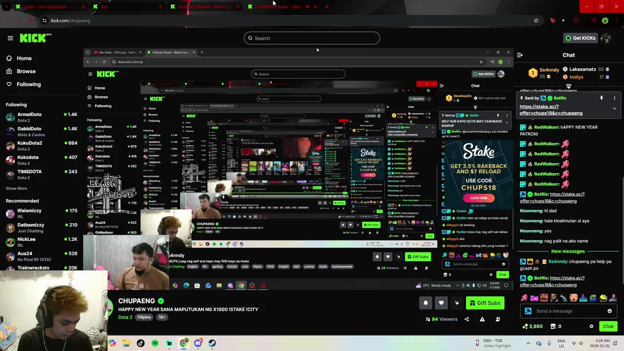The width and height of the screenshot is (624, 351).
Task: Open the hamburger sidebar menu icon
Action: pos(10,38)
